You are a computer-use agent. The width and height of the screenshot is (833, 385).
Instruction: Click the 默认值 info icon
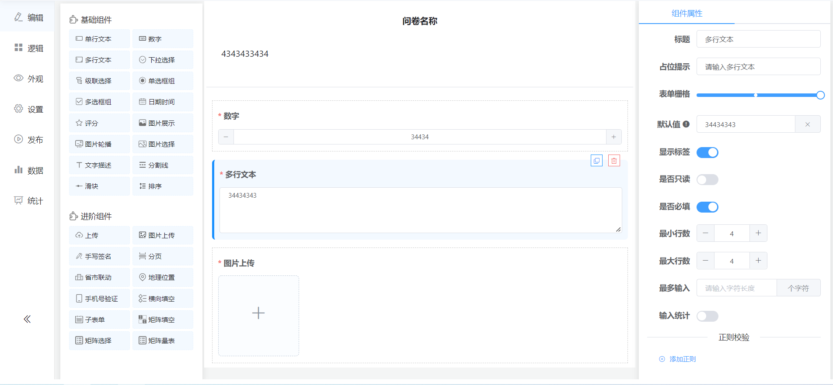[x=686, y=124]
